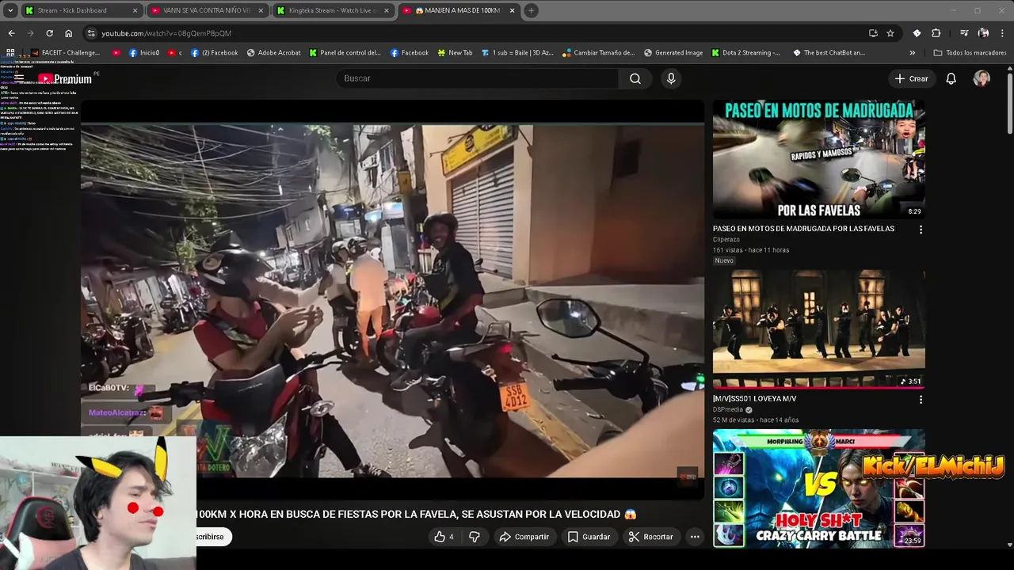Bookmark this page with the star icon

pos(890,33)
